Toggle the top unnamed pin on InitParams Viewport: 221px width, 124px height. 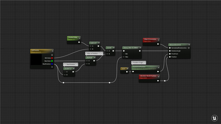52,55
